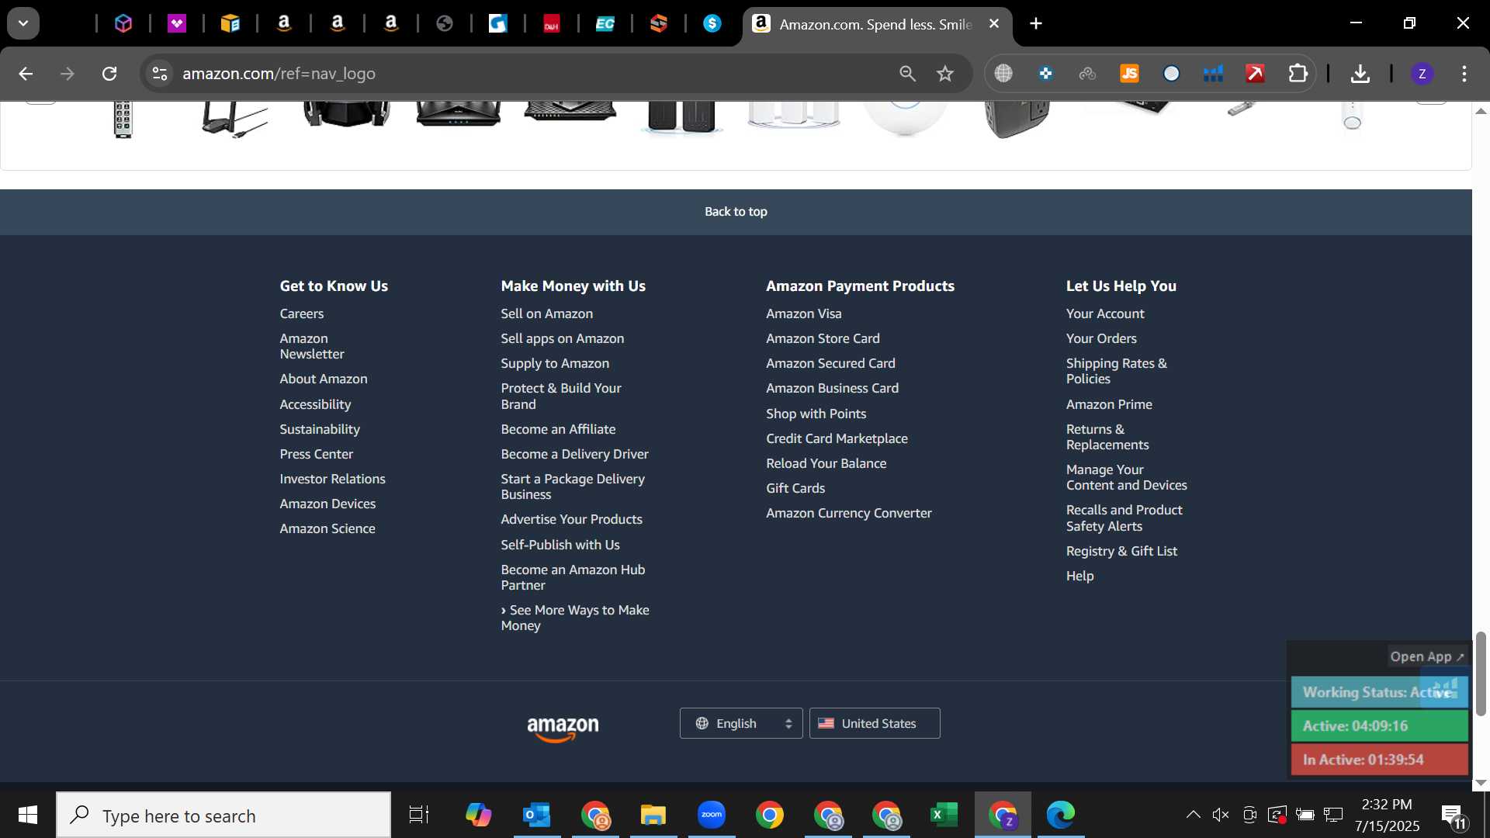
Task: Open Microsoft Edge from the taskbar
Action: click(x=1060, y=815)
